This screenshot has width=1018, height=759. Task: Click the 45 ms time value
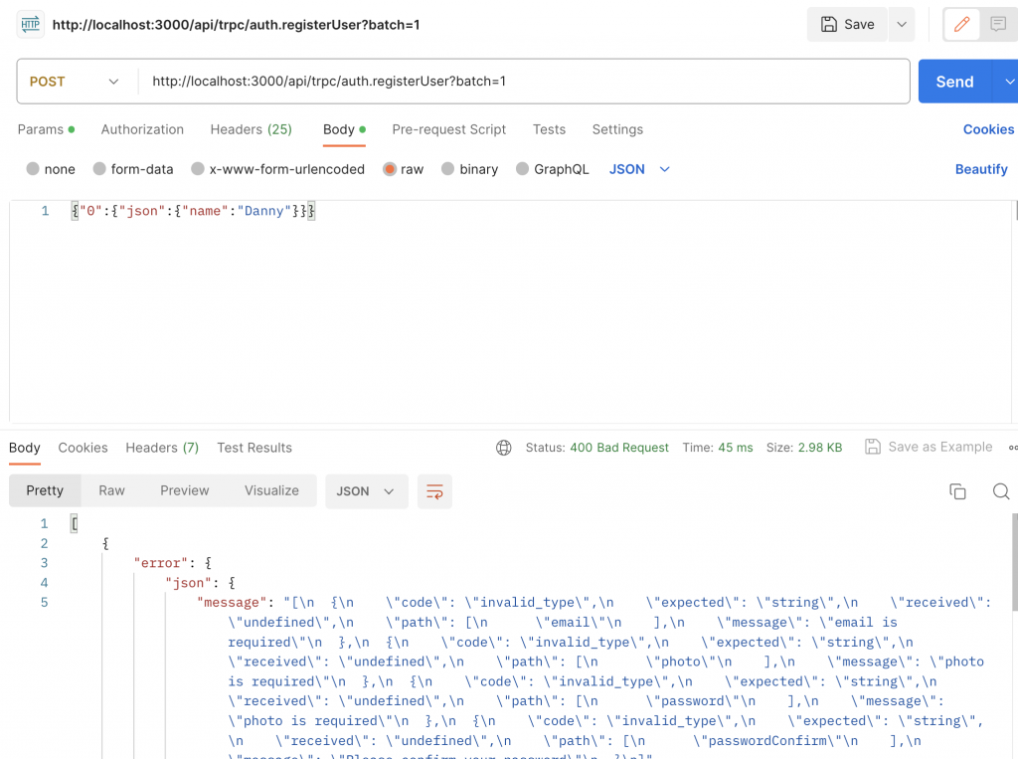(735, 448)
